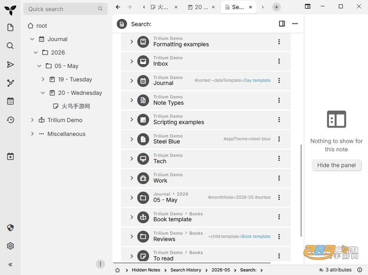This screenshot has width=368, height=275.
Task: Open note actions menu beside Search title
Action: coord(295,23)
